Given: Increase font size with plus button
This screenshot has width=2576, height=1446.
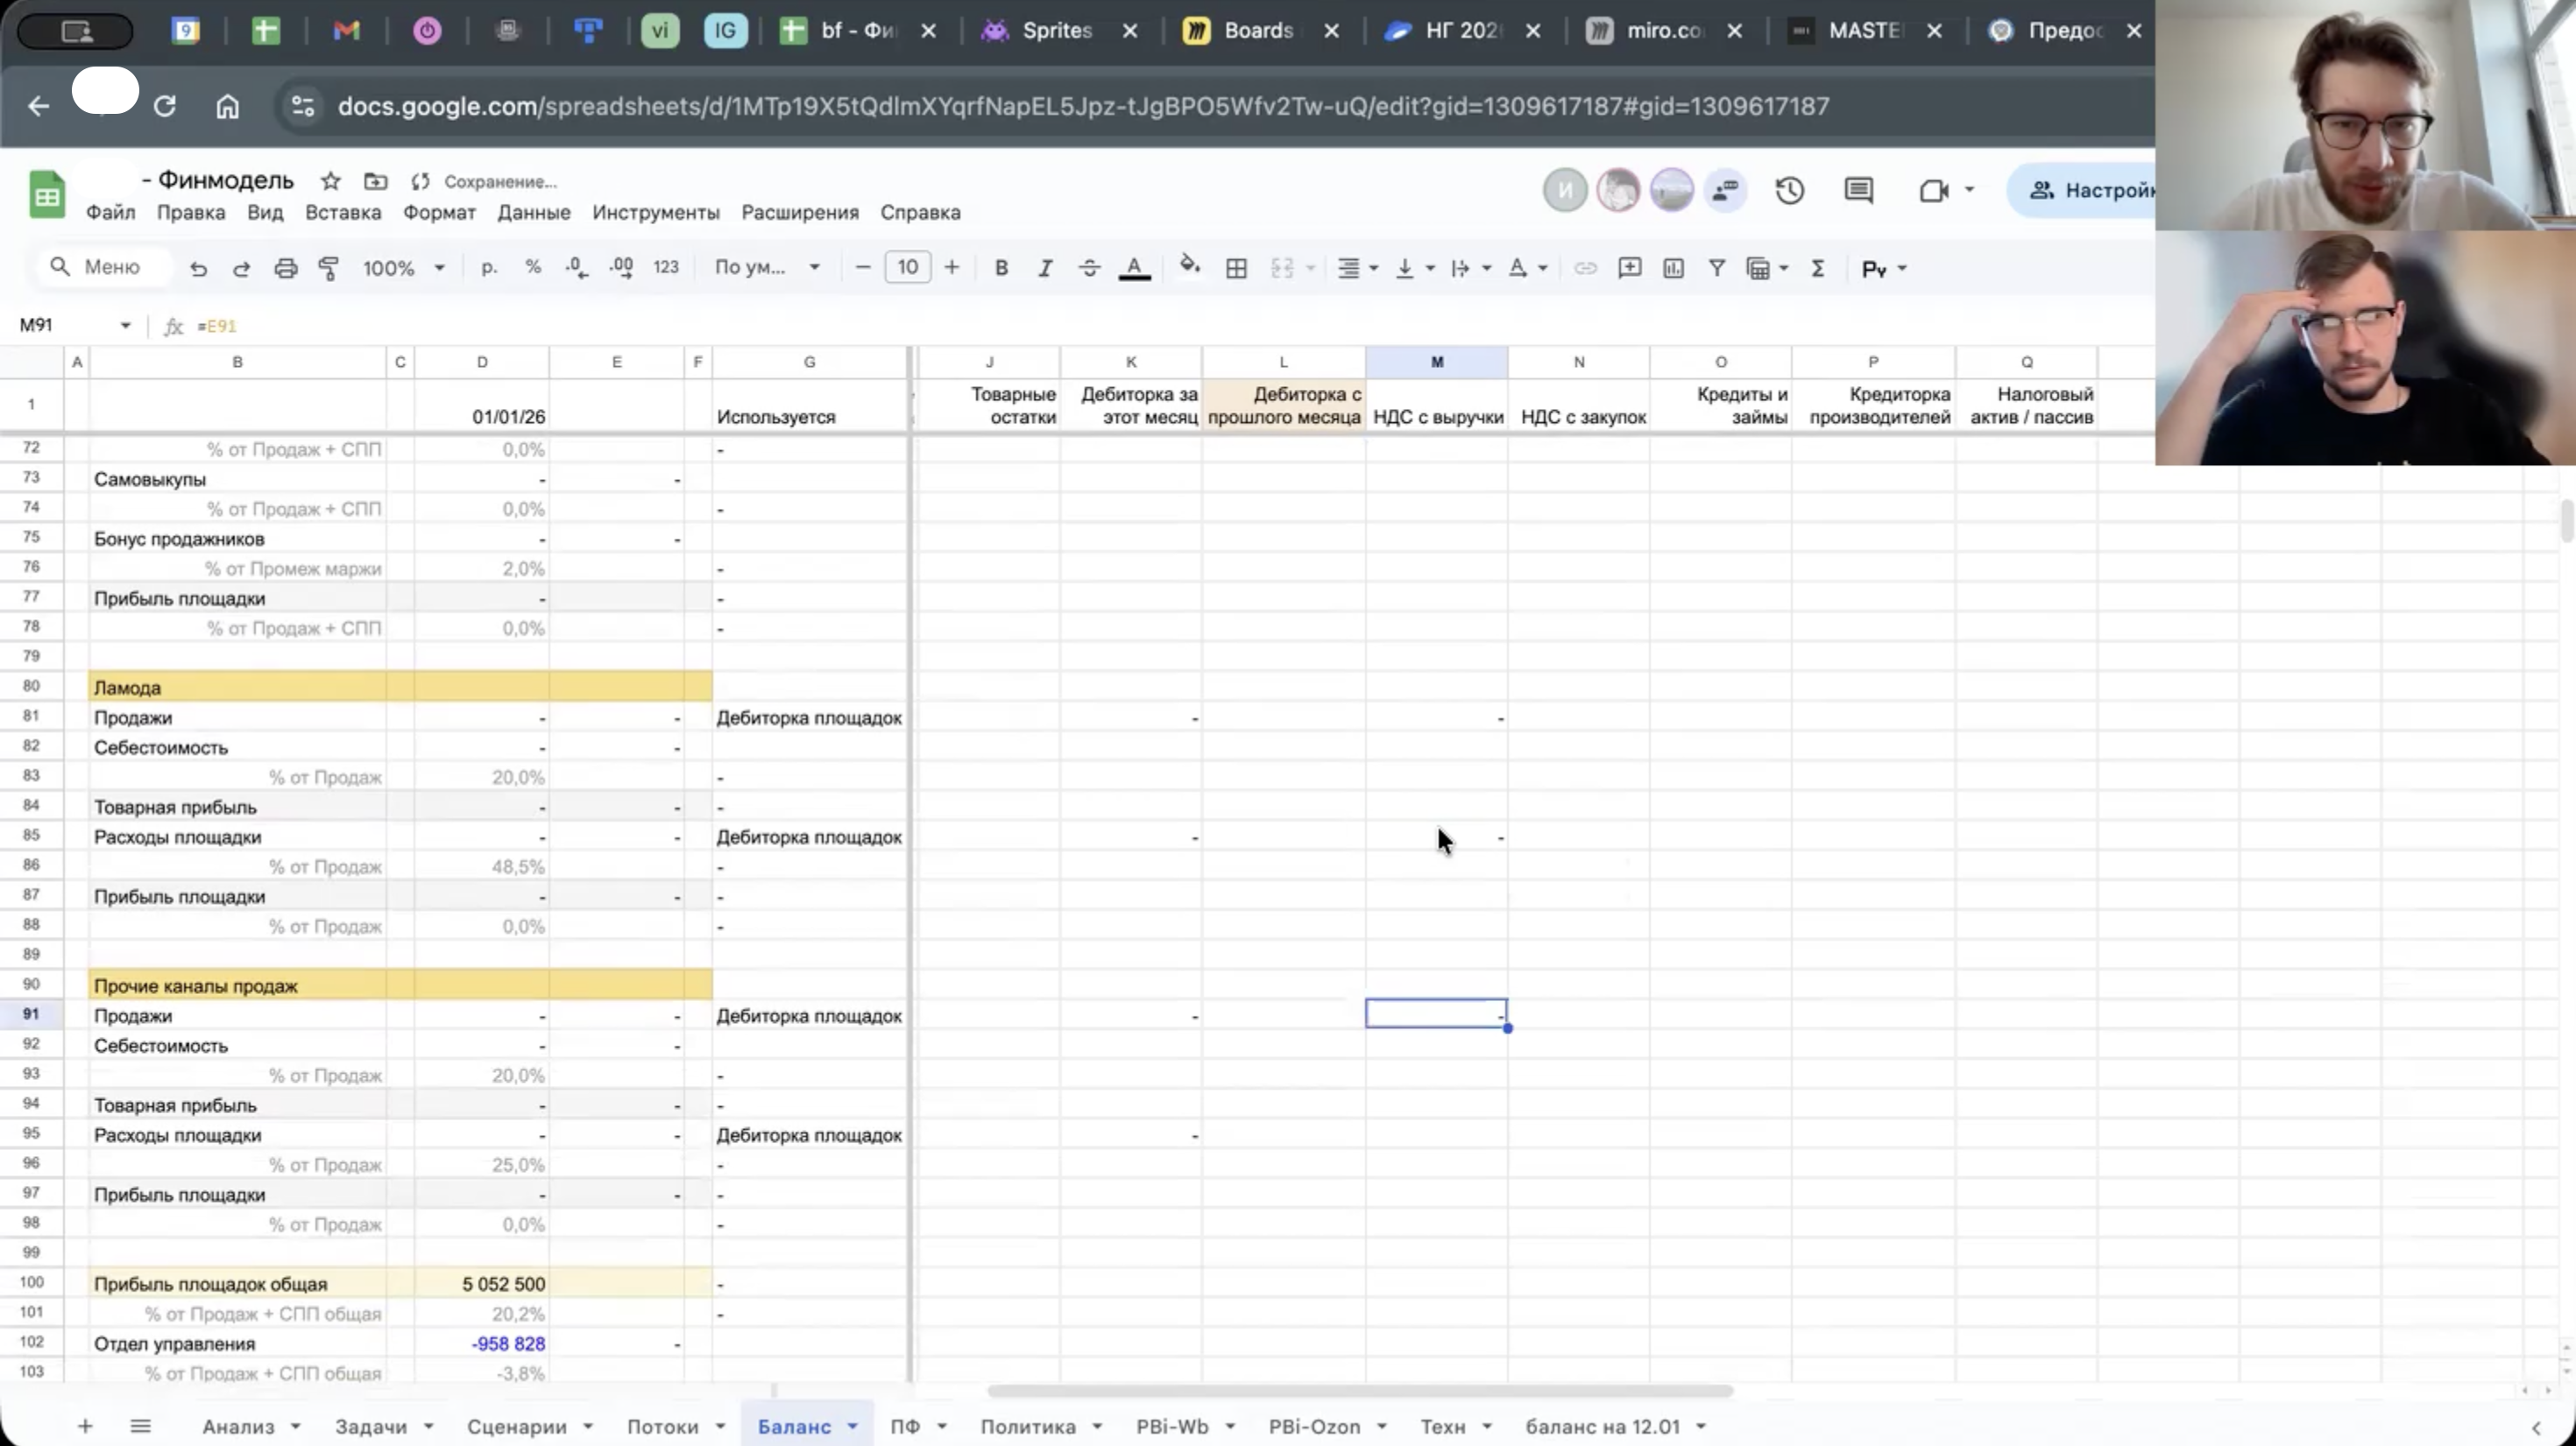Looking at the screenshot, I should click(952, 268).
